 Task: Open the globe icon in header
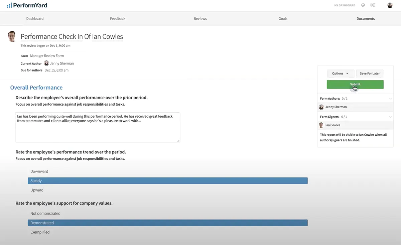coord(363,5)
